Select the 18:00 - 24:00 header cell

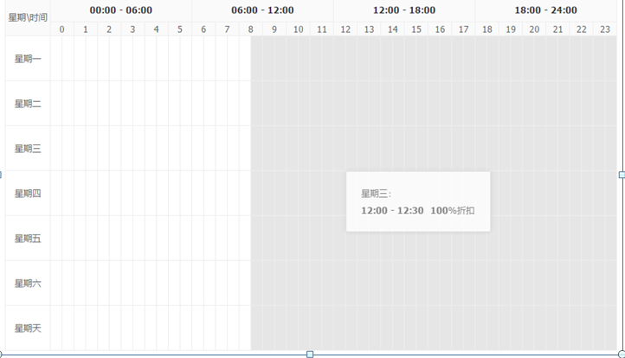[x=546, y=10]
